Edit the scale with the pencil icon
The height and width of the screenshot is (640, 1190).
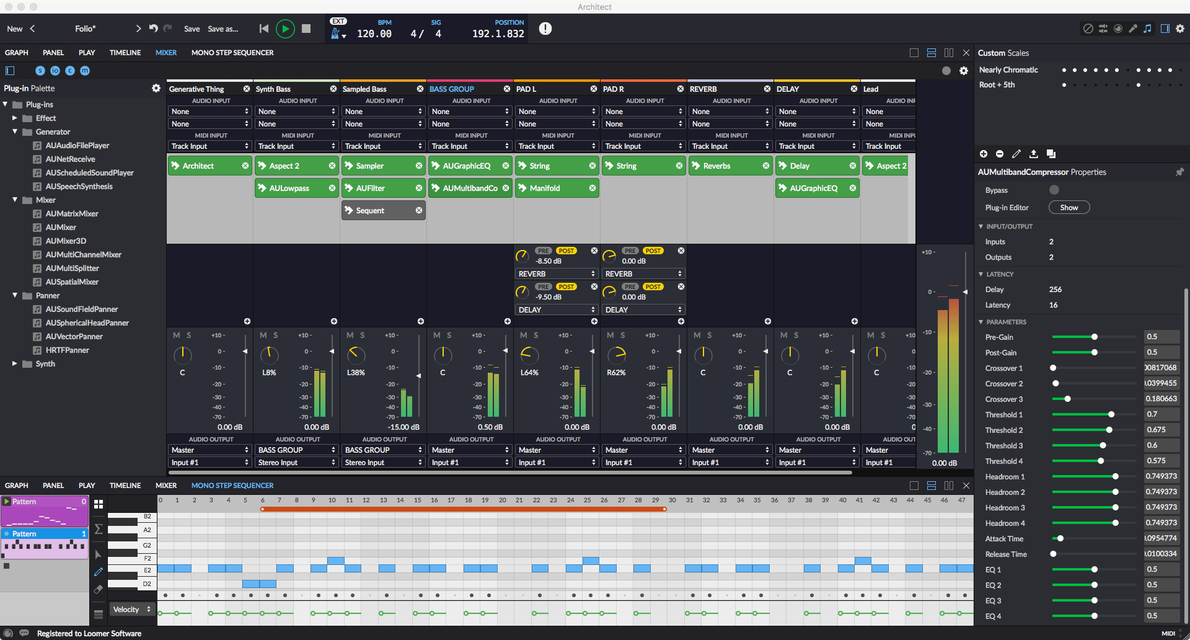pyautogui.click(x=1016, y=154)
